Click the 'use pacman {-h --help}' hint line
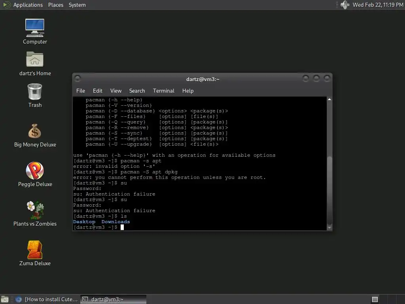Screen dimensions: 405x304 click(174, 155)
